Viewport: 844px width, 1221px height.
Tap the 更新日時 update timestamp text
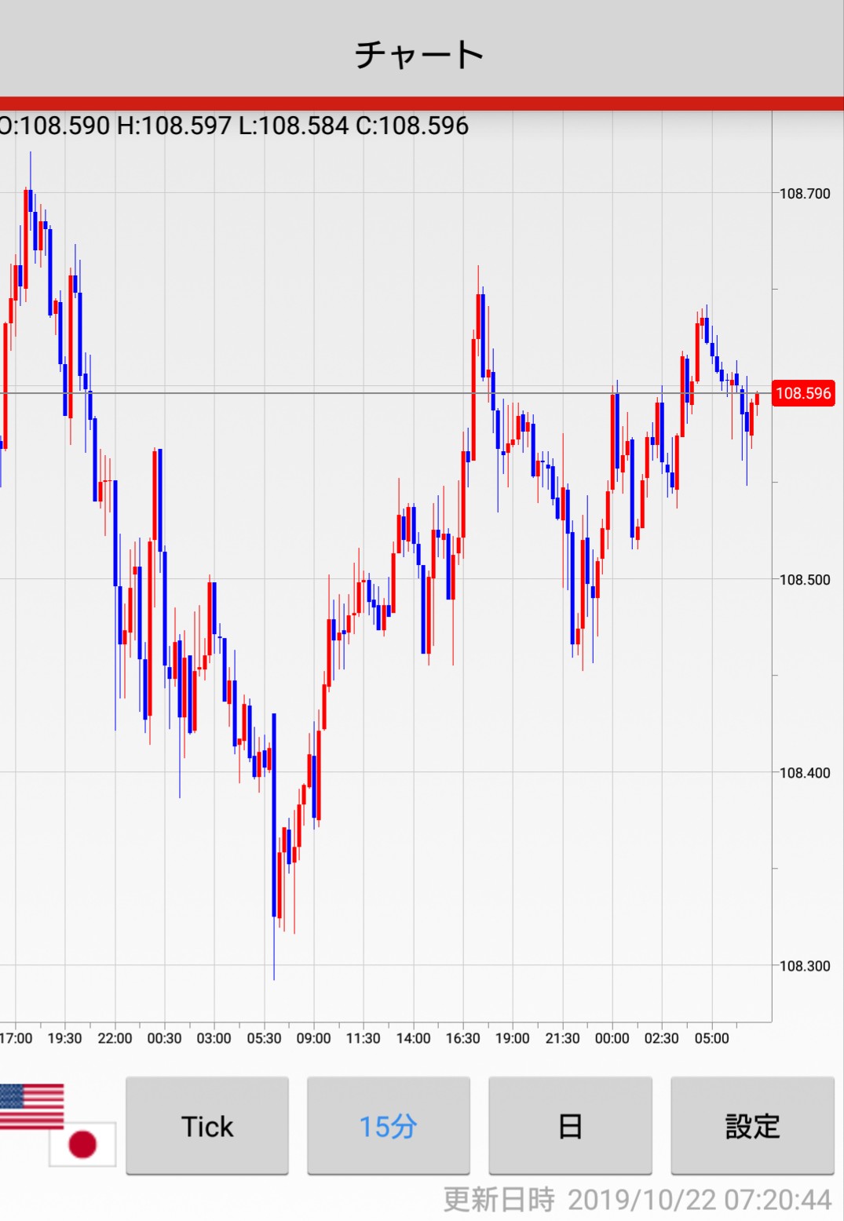pos(637,1200)
